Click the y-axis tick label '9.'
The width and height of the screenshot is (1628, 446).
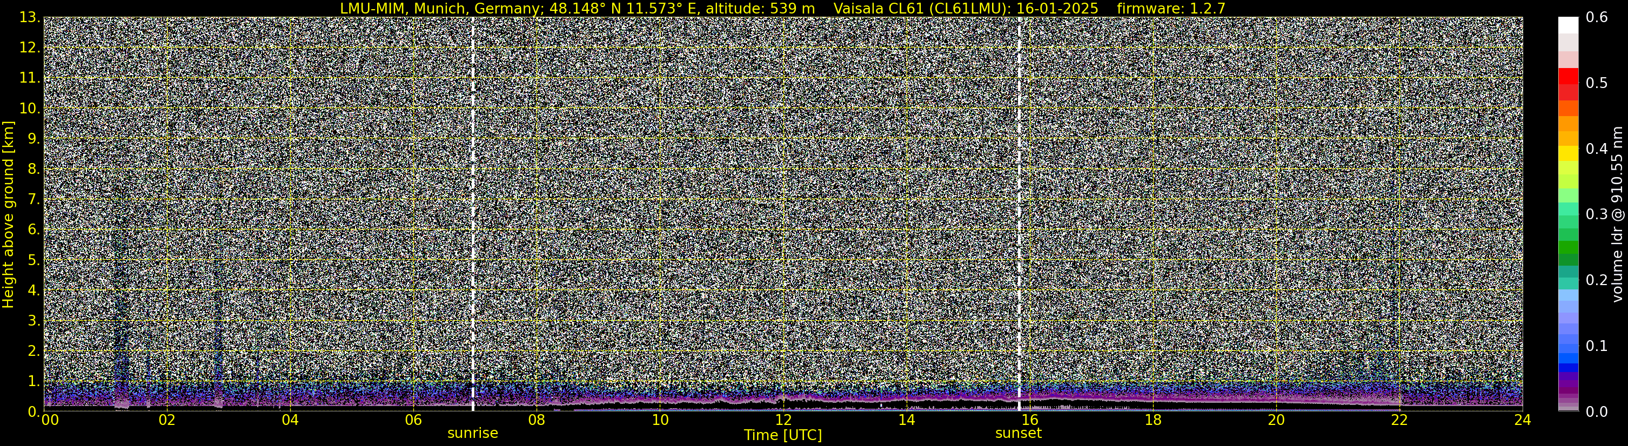point(34,139)
